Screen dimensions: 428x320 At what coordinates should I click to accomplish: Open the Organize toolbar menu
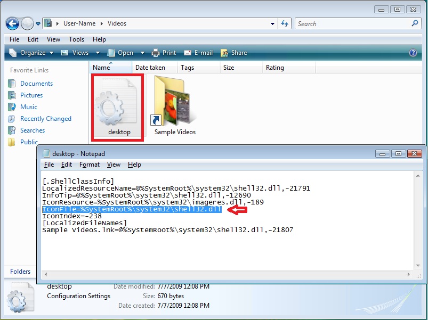[31, 53]
